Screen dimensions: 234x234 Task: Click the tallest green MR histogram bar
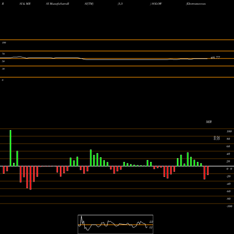pos(10,148)
